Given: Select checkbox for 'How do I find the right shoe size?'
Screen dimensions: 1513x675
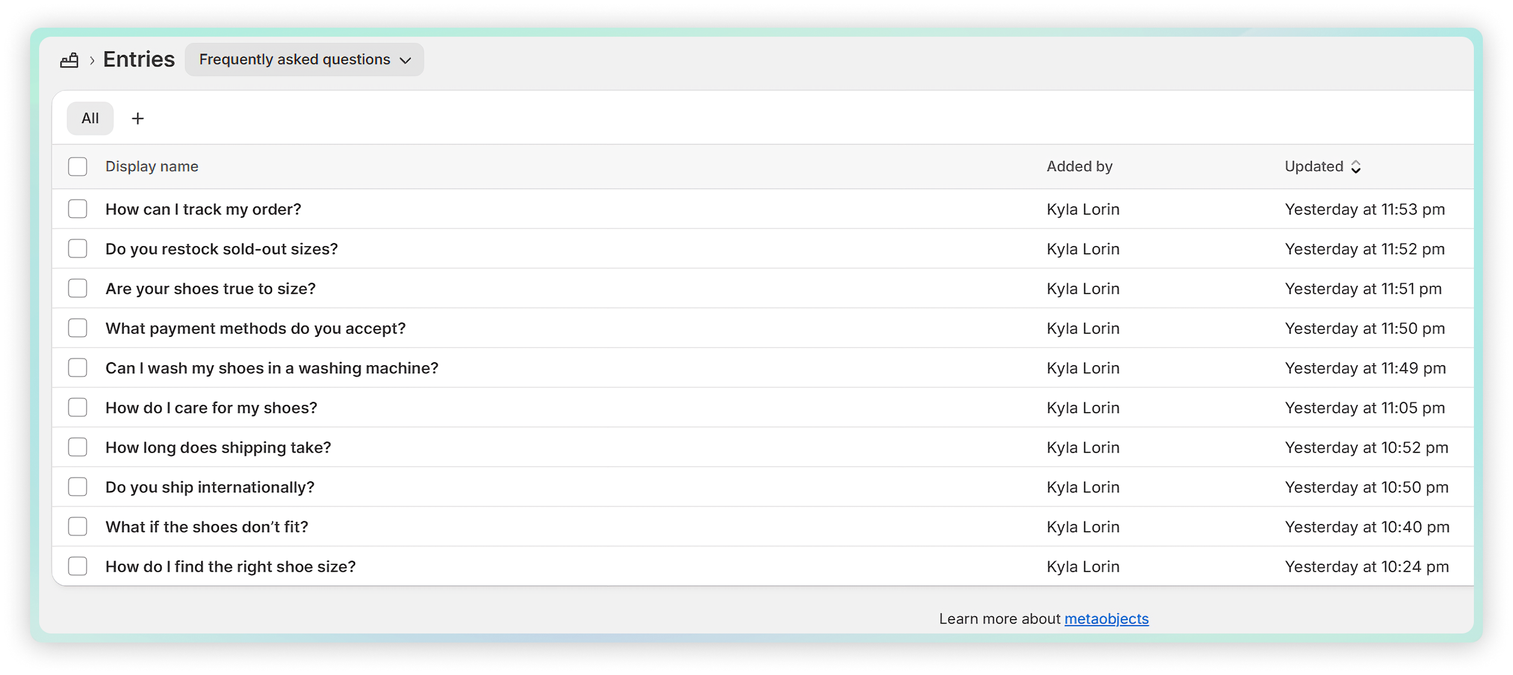Looking at the screenshot, I should point(78,567).
